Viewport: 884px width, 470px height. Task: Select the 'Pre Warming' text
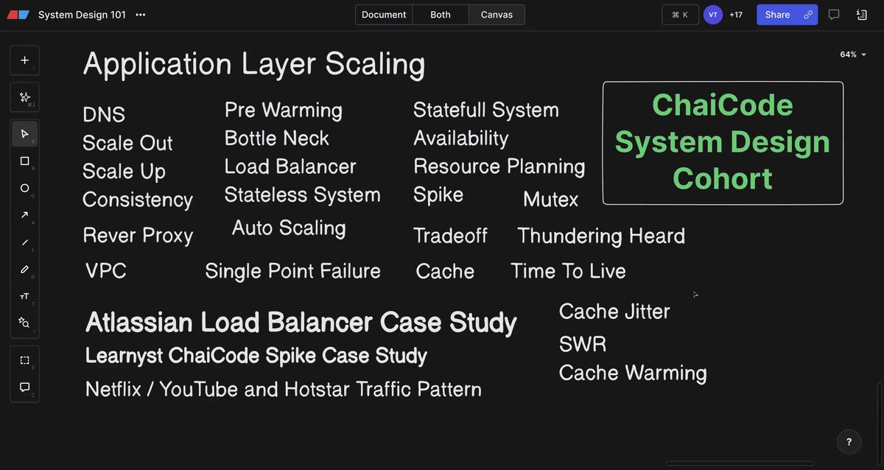pos(284,111)
